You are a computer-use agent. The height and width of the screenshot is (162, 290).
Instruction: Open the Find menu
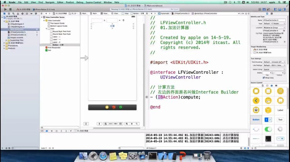(41, 2)
